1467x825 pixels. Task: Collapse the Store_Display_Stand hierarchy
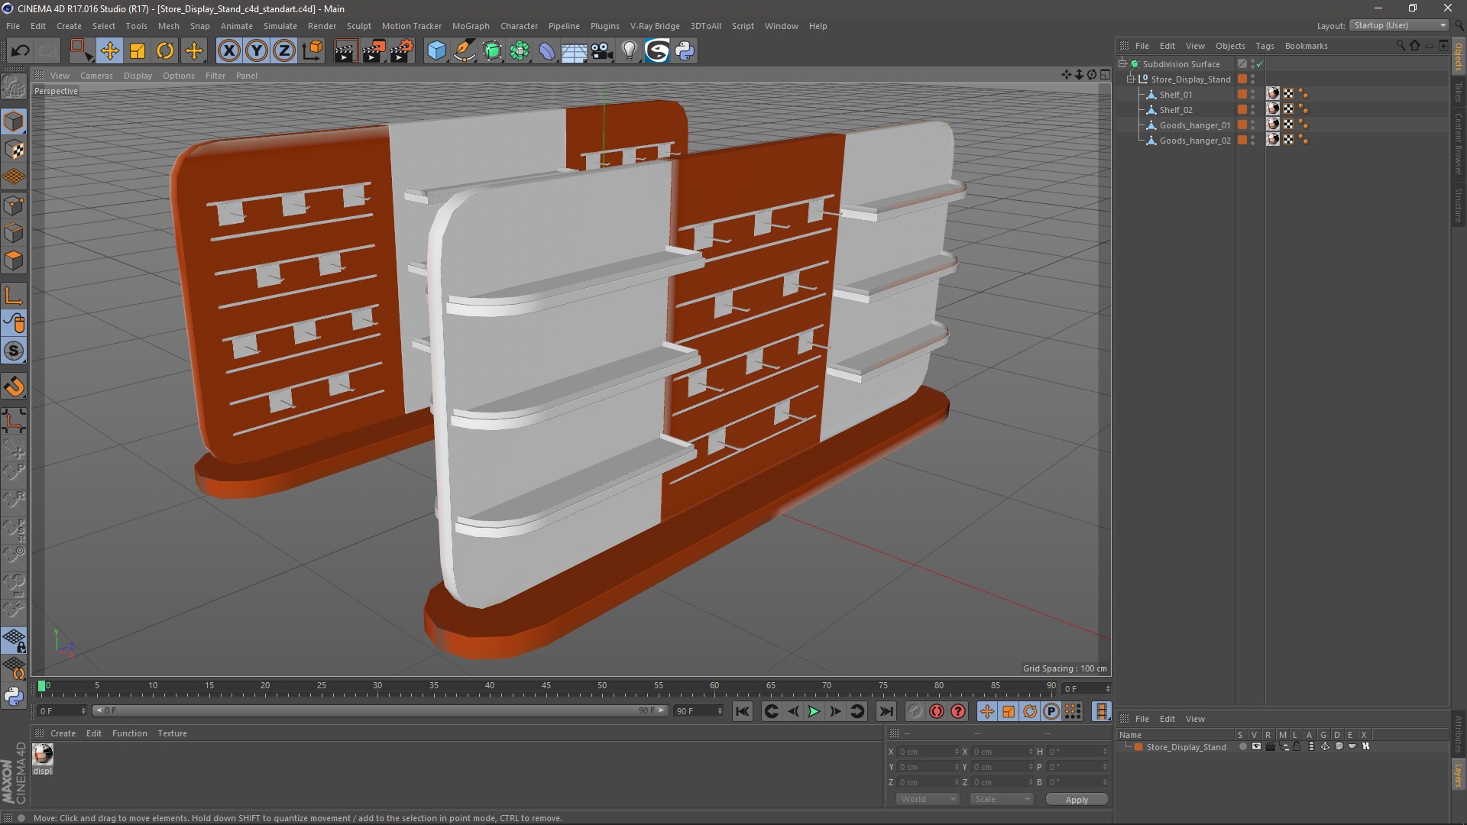[x=1131, y=79]
